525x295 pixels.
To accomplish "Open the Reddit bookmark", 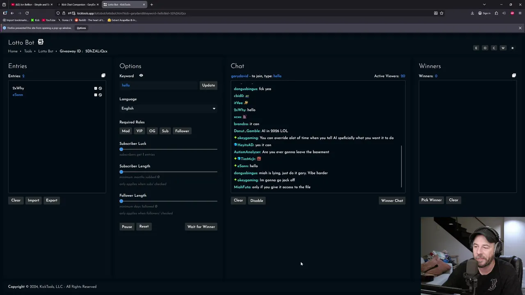I will [x=89, y=20].
